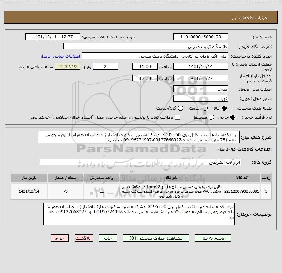The image size is (282, 273).
Task: Click تعداد / مقدار column header
Action: click(66, 178)
